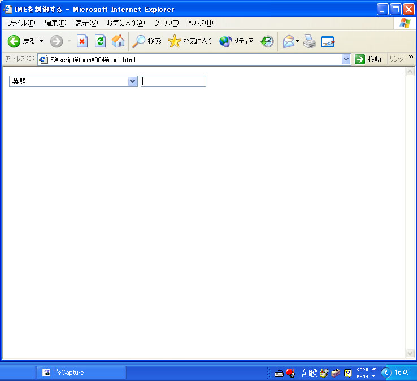The width and height of the screenshot is (417, 381).
Task: Switch to TsCapture in the taskbar
Action: point(81,373)
